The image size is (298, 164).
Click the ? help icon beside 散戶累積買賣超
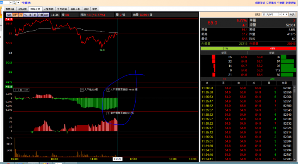(108, 113)
